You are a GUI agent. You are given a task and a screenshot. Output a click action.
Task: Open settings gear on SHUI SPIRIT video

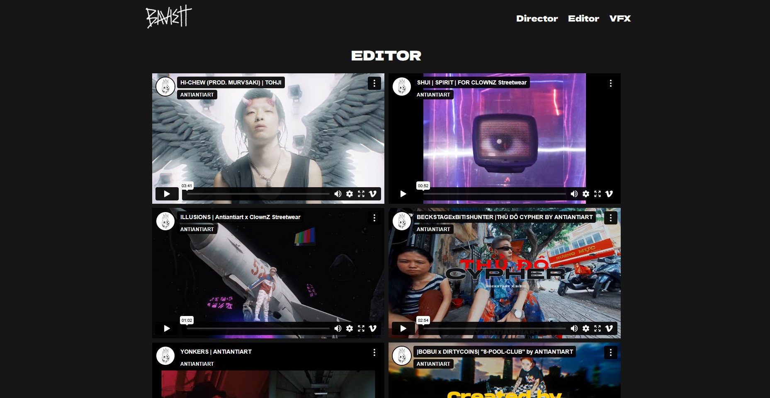point(586,194)
